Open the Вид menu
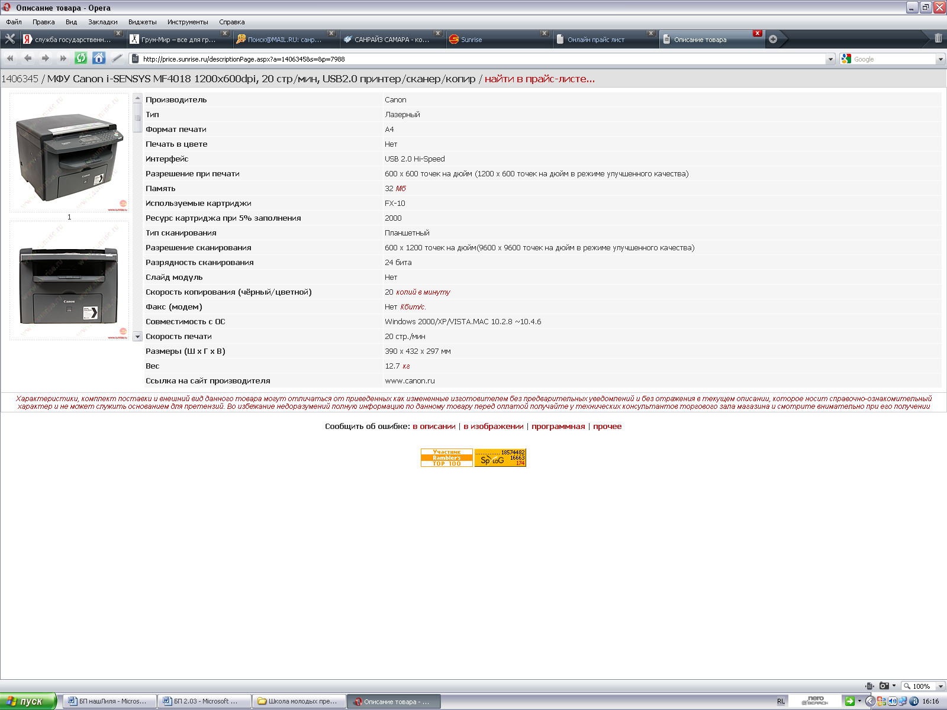The width and height of the screenshot is (947, 710). (71, 22)
